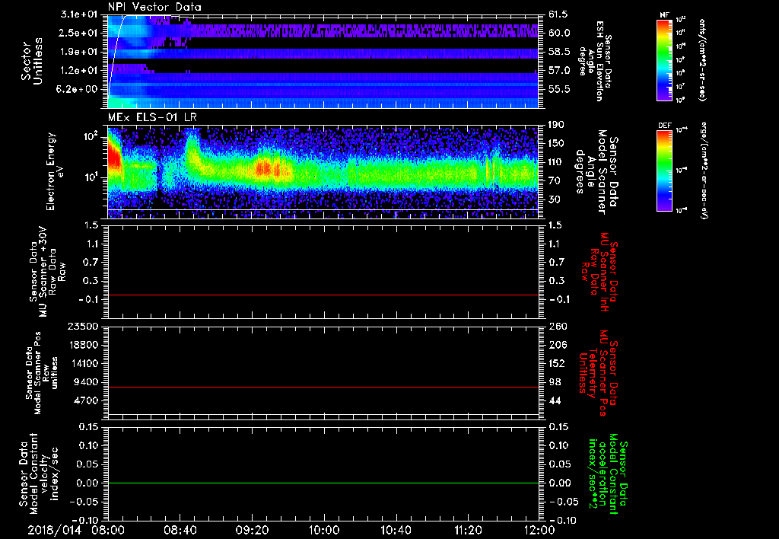Click the green "Model Constant acceleration" axis title
779x539 pixels.
point(608,474)
